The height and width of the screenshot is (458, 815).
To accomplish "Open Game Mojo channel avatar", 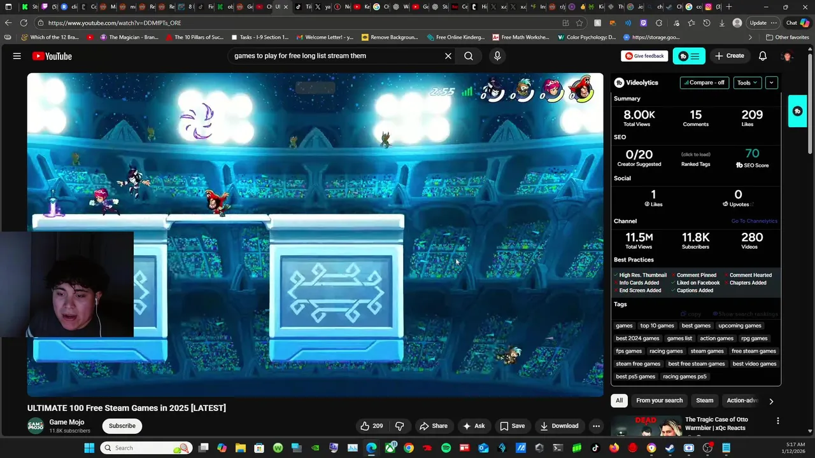I will click(x=36, y=426).
